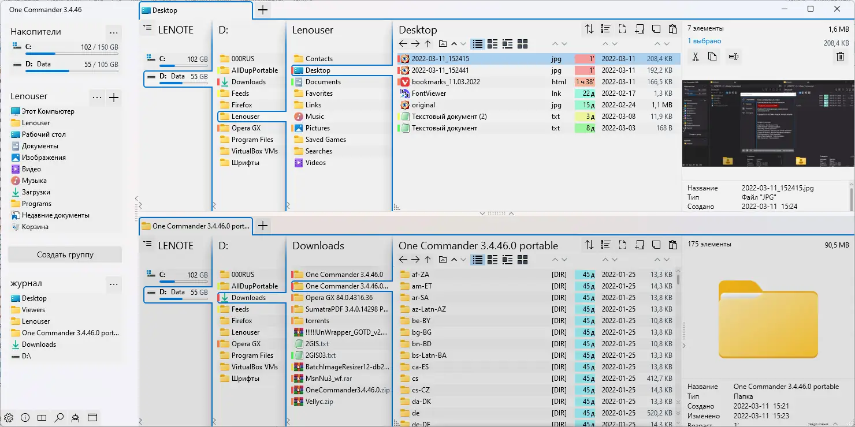
Task: Expand the right preview panel with its chevron
Action: coord(684,346)
